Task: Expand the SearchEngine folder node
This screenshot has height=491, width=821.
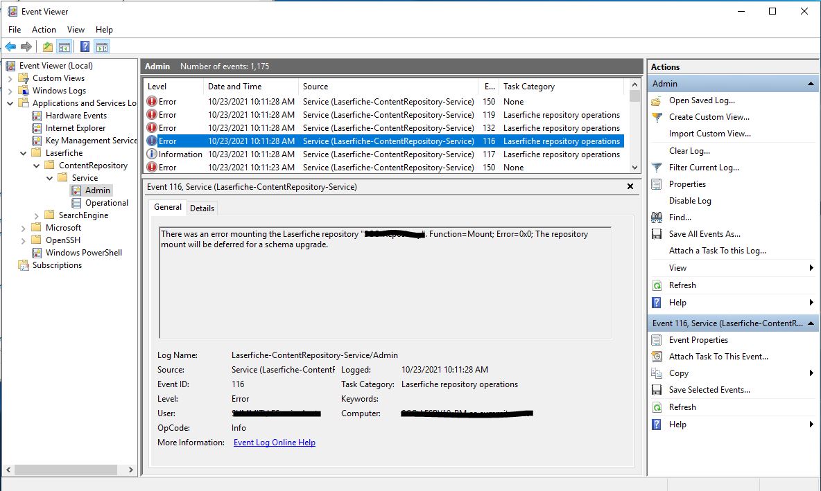Action: tap(36, 215)
